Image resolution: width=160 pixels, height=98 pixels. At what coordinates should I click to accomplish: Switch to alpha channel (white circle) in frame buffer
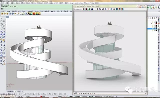tap(95, 9)
